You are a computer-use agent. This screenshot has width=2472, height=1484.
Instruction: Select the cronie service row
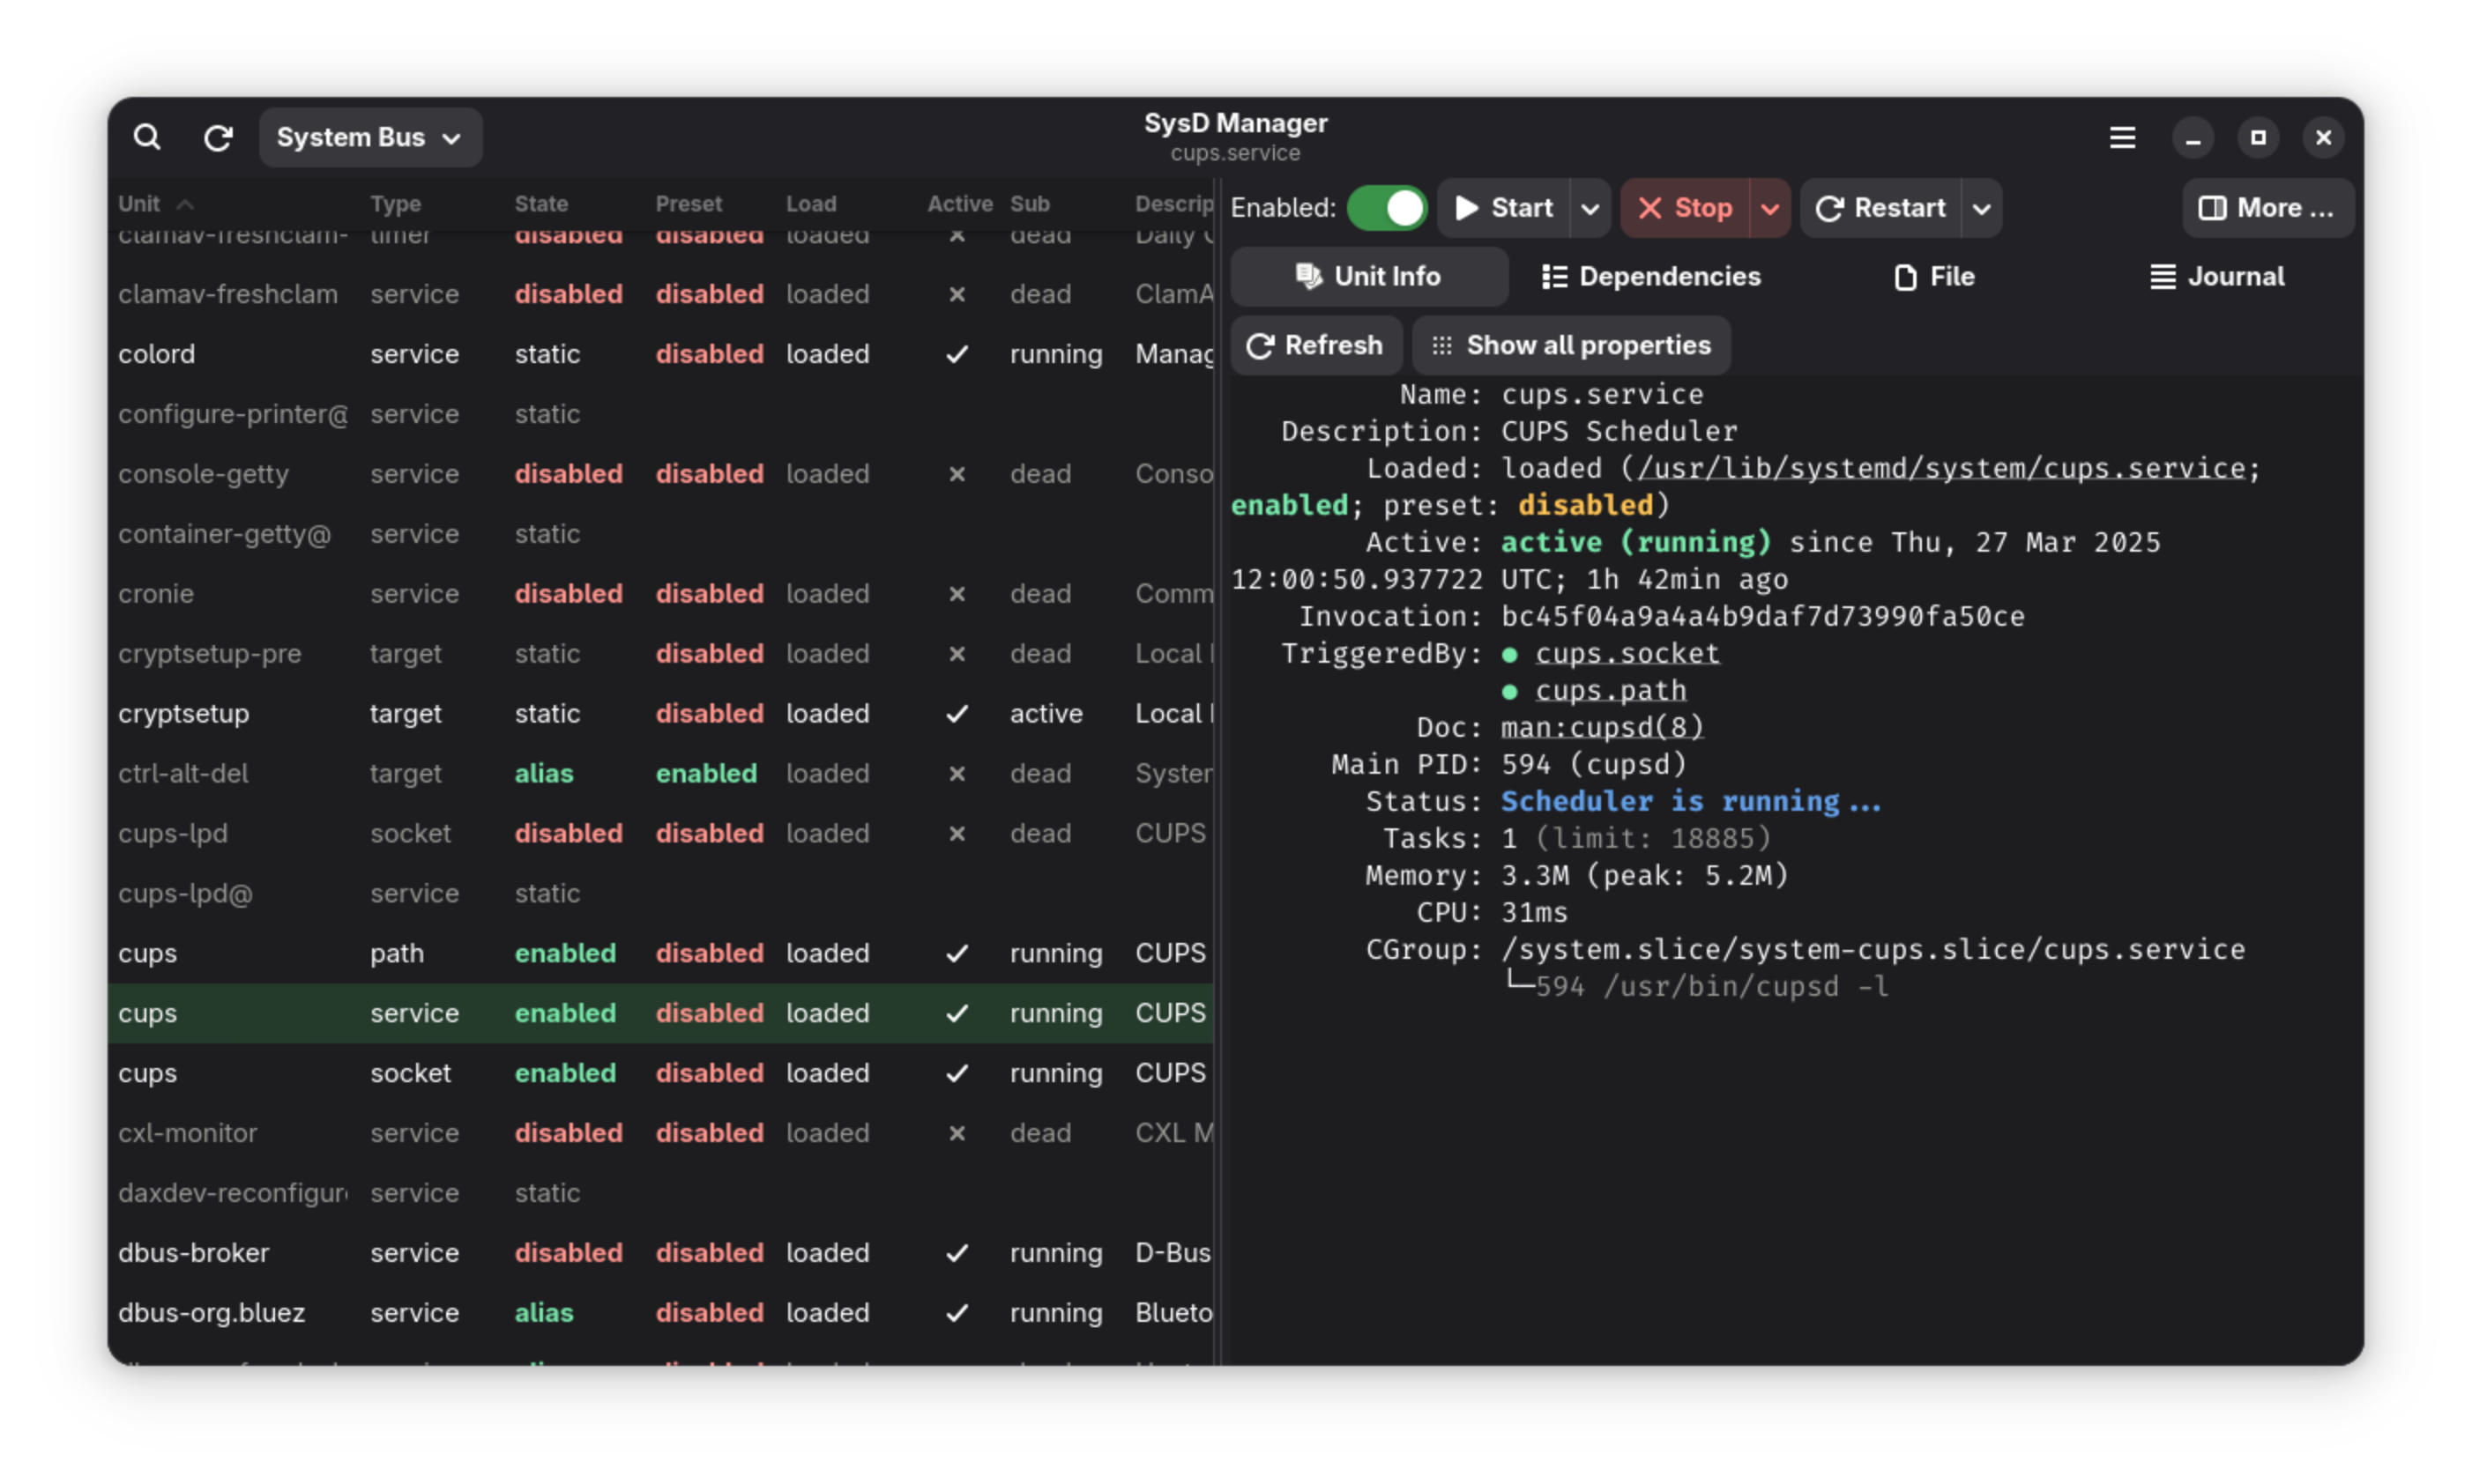660,594
